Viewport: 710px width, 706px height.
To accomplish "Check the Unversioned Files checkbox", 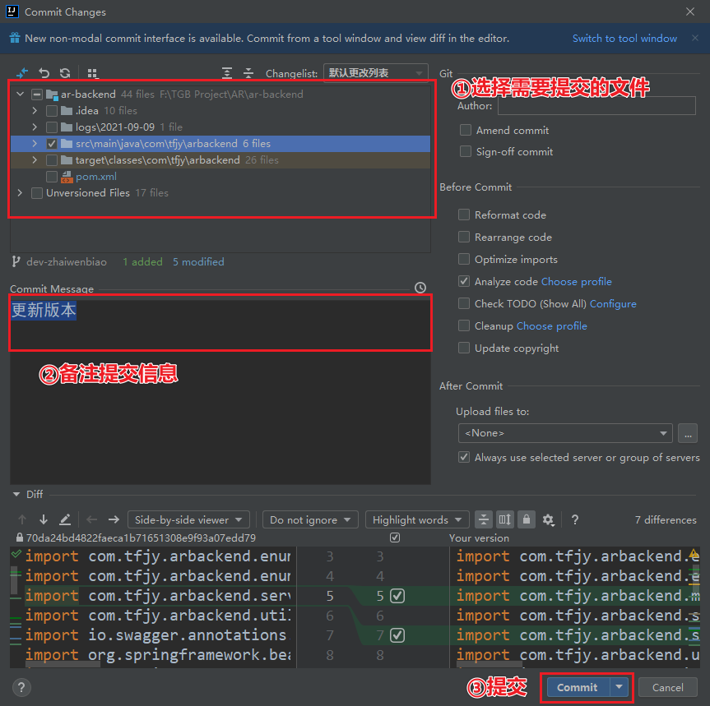I will 37,193.
